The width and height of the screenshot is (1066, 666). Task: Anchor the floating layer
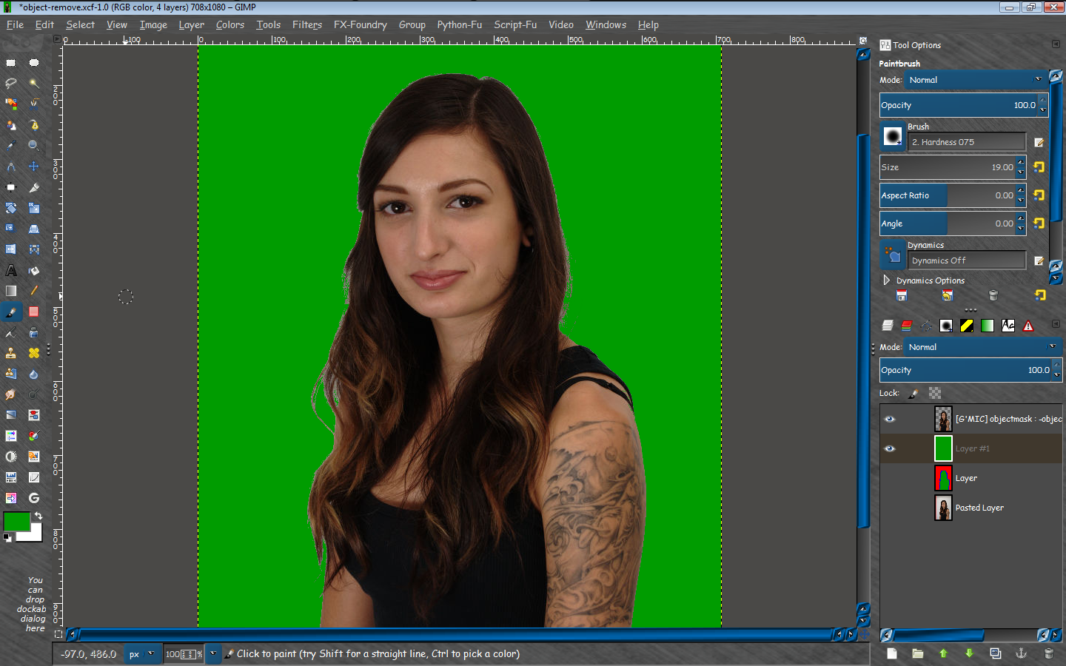point(1021,653)
